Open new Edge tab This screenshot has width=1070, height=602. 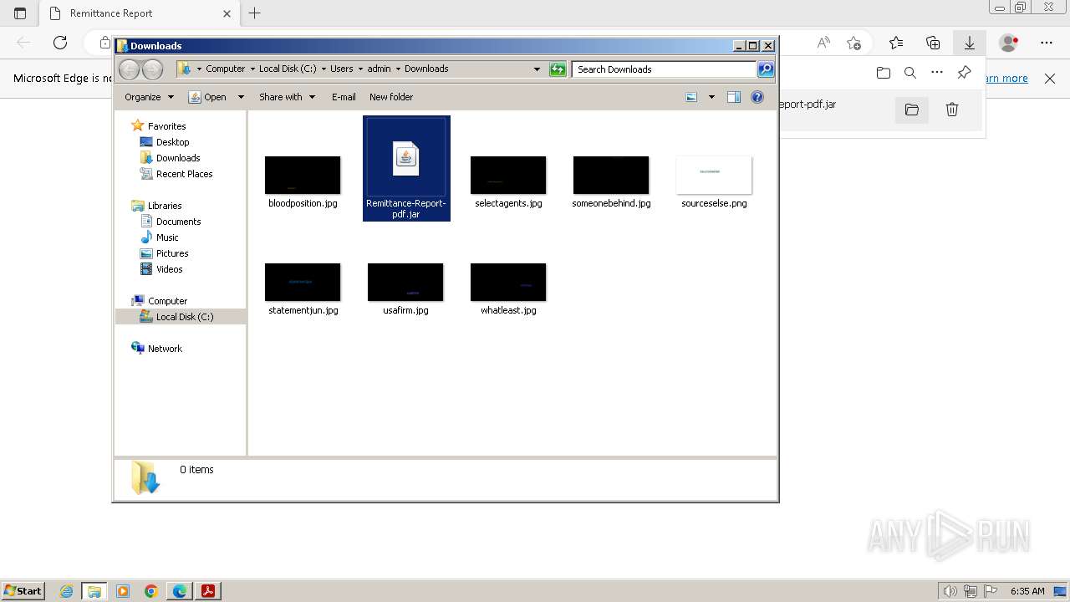point(255,13)
